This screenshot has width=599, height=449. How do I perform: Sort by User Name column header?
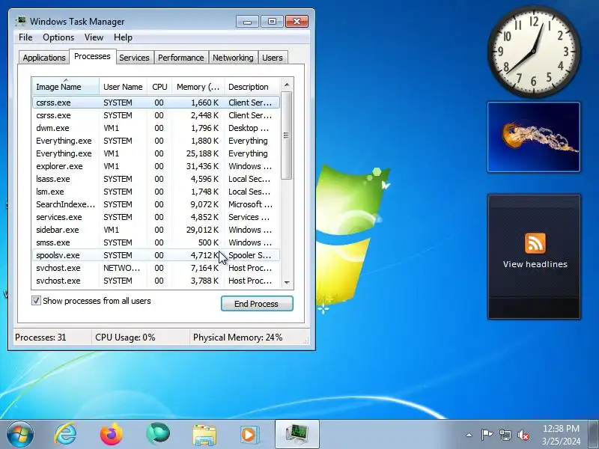click(x=123, y=87)
